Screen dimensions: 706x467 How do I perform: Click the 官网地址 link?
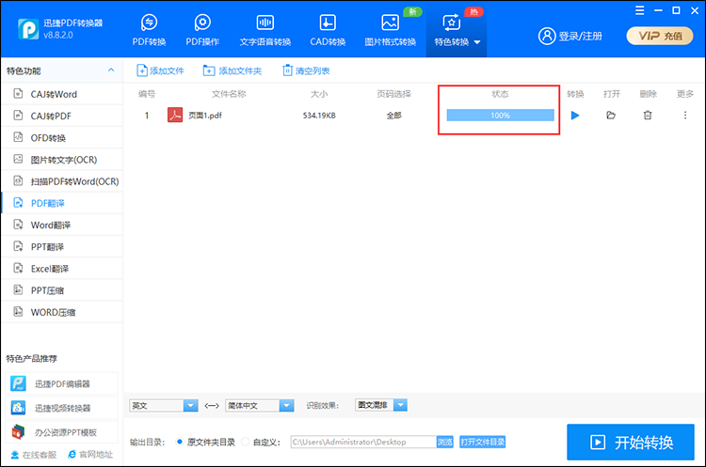pos(90,455)
